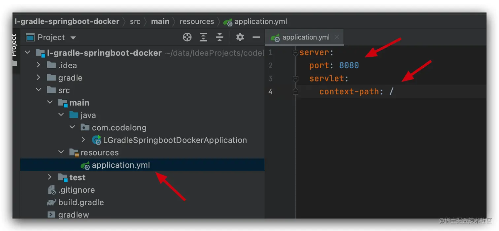The height and width of the screenshot is (231, 499).
Task: Open the Project panel gear settings
Action: 240,37
